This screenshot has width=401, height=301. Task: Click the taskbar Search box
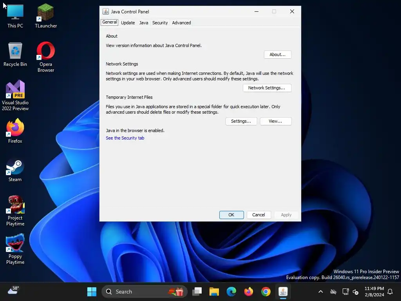(x=144, y=292)
